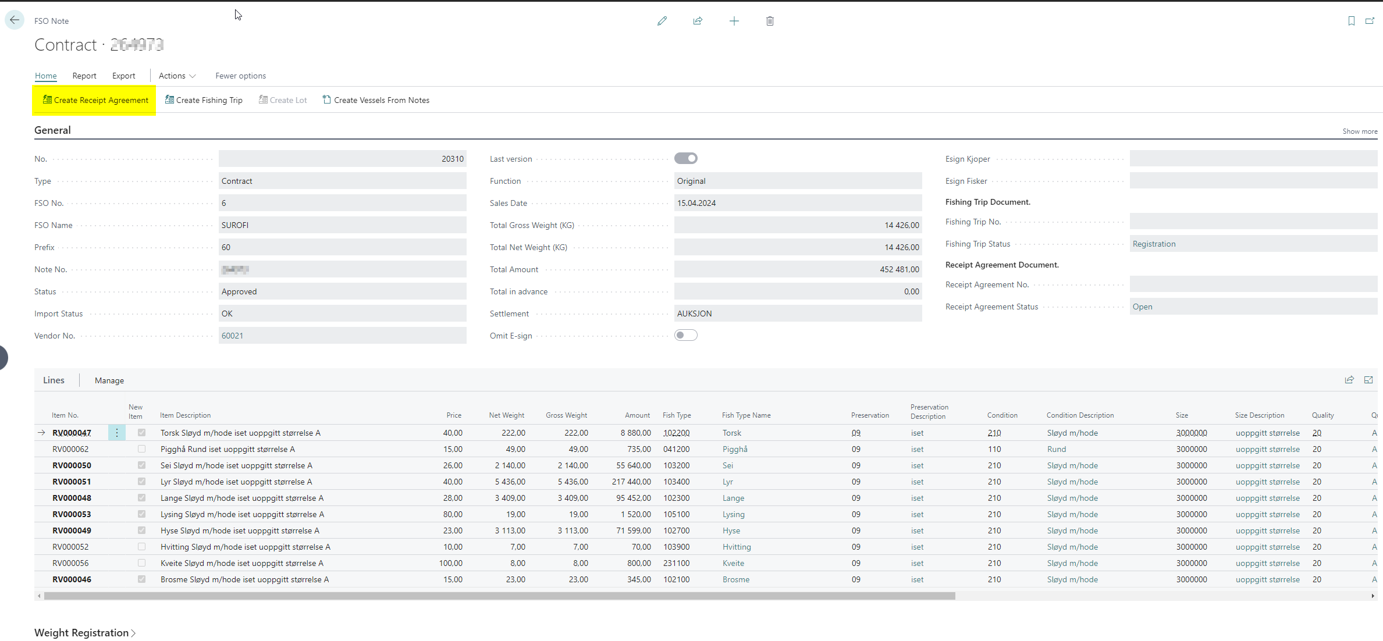Click the horizontal scrollbar under Lines

(x=499, y=596)
